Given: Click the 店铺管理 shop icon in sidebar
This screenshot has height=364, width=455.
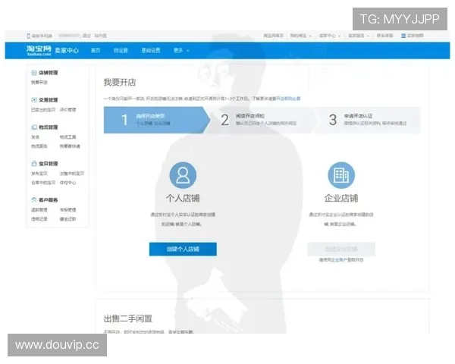Looking at the screenshot, I should pyautogui.click(x=34, y=73).
